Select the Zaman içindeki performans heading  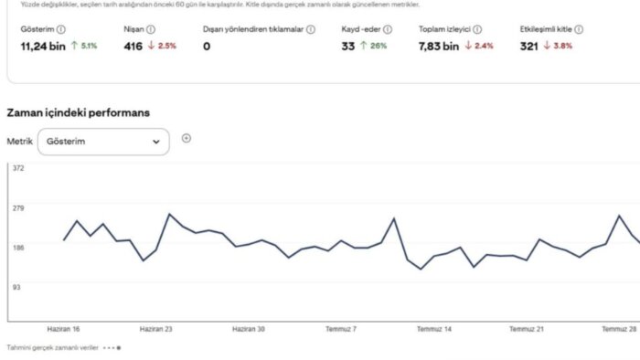[x=79, y=113]
